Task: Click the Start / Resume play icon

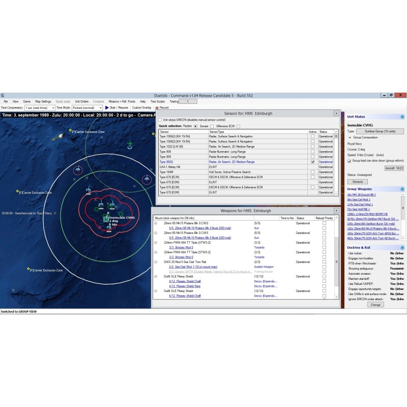Action: [107, 107]
